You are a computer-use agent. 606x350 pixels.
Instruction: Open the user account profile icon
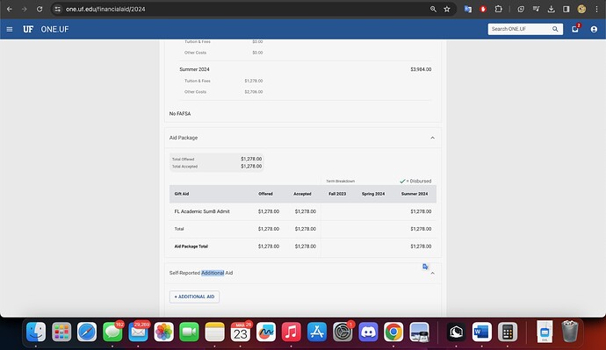[x=594, y=29]
